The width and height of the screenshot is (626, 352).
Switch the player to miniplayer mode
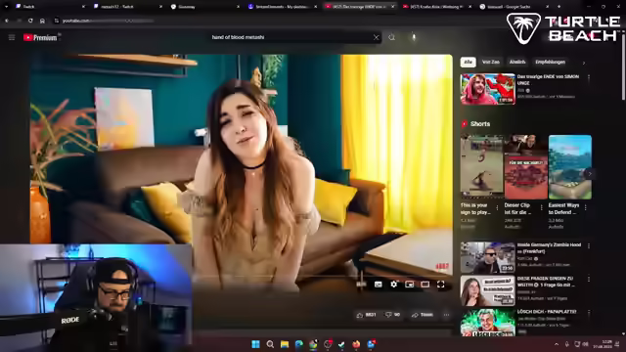(x=409, y=285)
